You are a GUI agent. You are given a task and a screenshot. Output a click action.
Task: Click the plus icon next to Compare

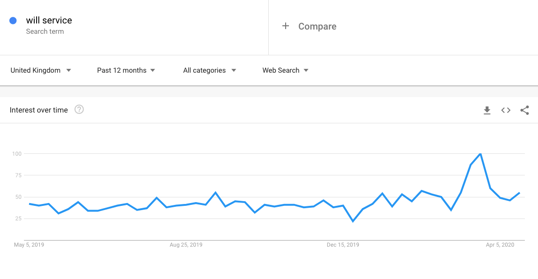tap(286, 26)
